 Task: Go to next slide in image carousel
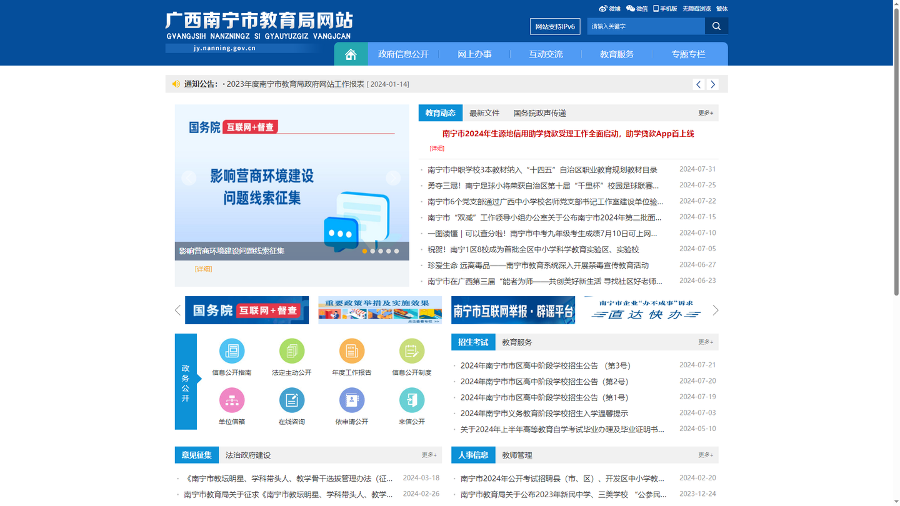pos(393,177)
